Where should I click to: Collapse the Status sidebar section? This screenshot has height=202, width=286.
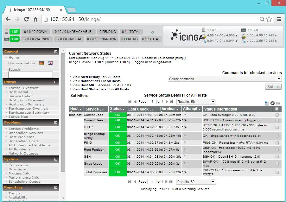[56, 82]
